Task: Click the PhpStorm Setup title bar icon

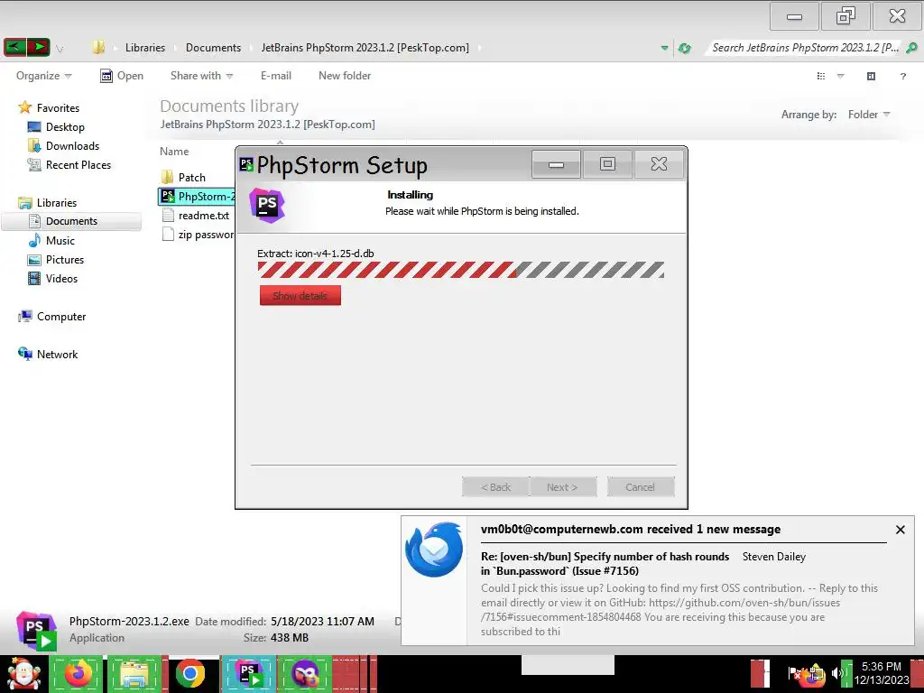Action: pyautogui.click(x=246, y=164)
